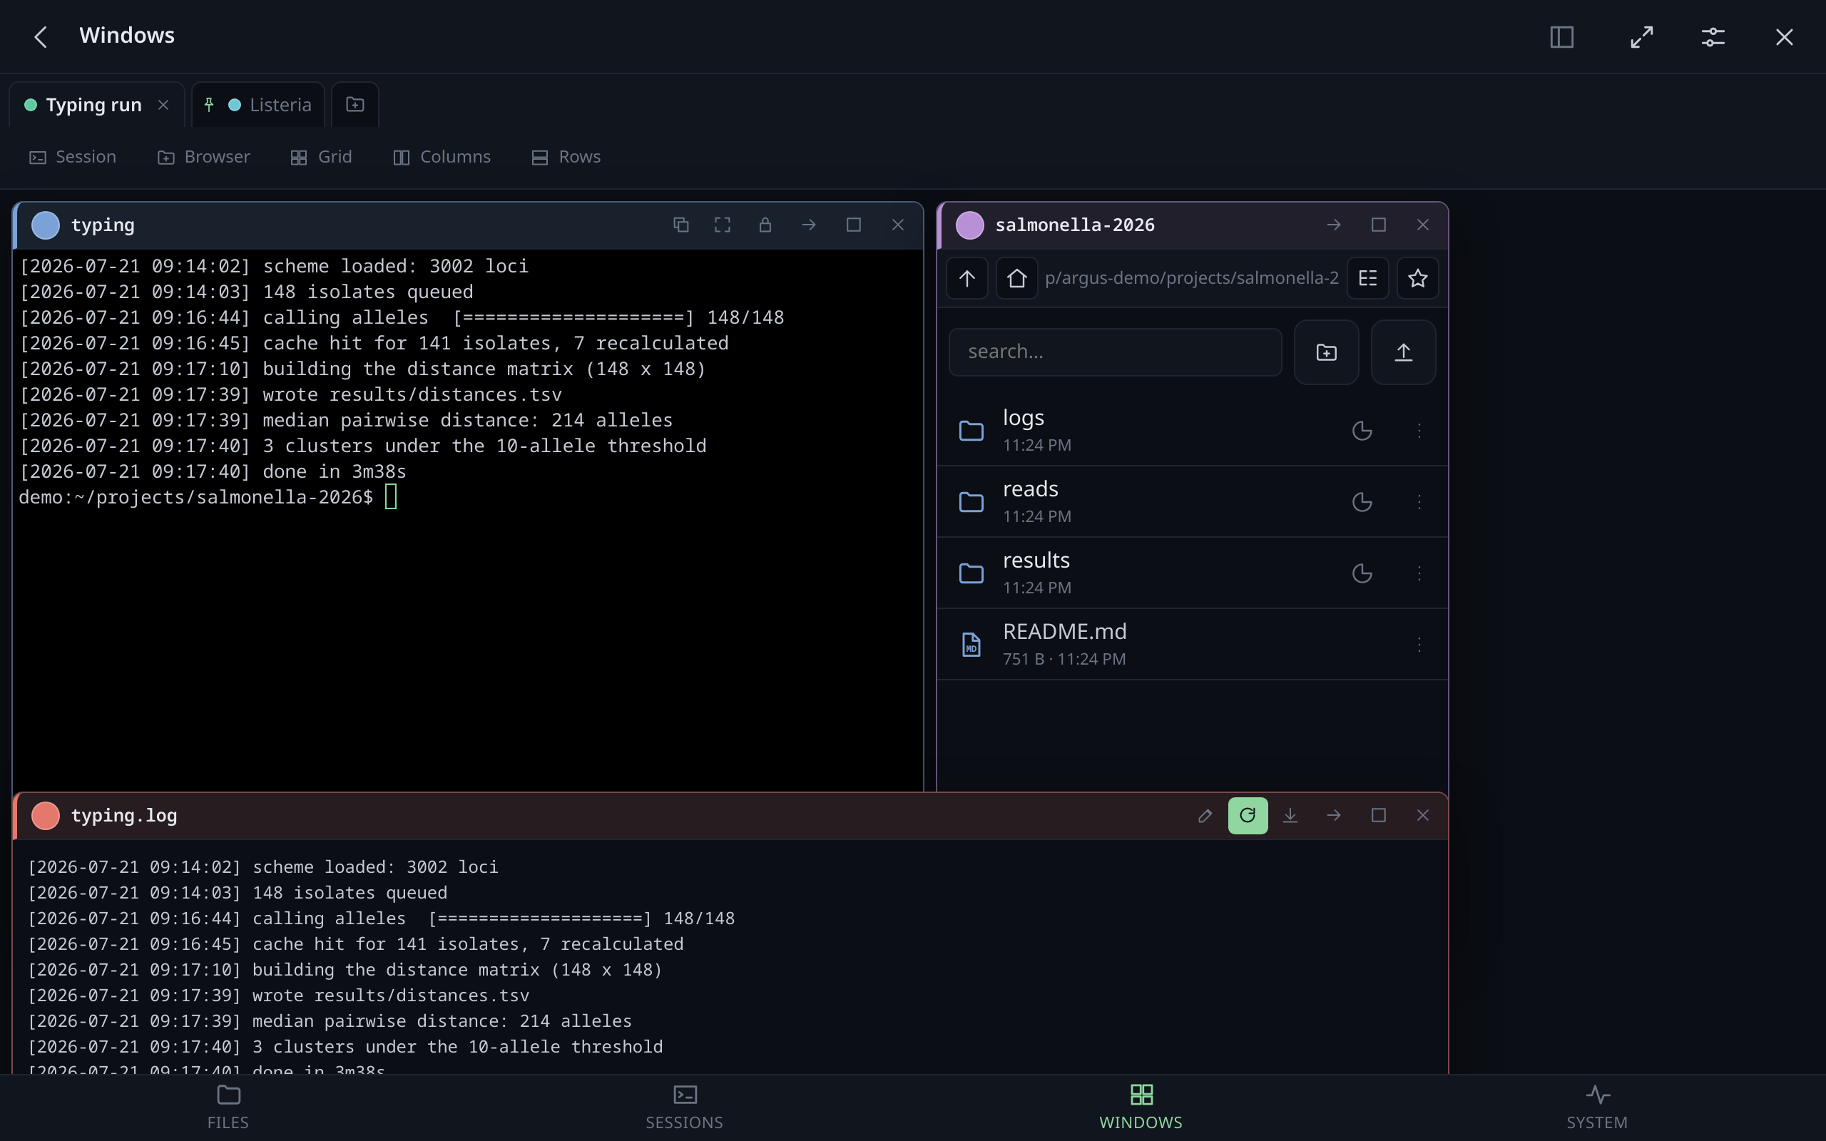Arrange windows in Grid layout
Screen dimensions: 1826x1141
tap(322, 157)
